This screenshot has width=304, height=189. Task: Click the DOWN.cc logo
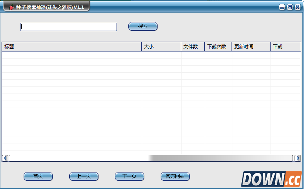tap(271, 179)
